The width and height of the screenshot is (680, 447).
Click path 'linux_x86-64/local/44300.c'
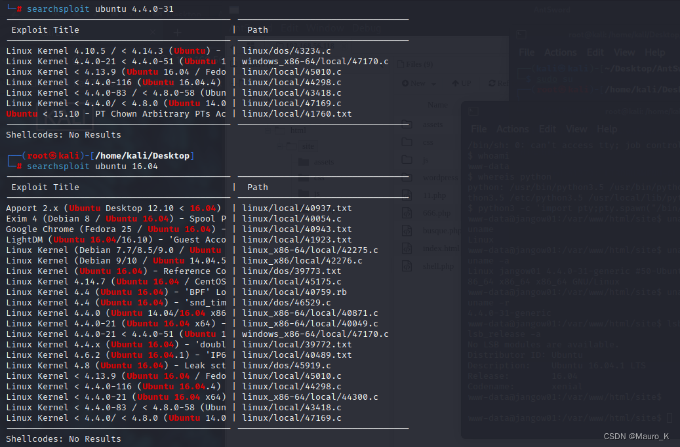310,397
